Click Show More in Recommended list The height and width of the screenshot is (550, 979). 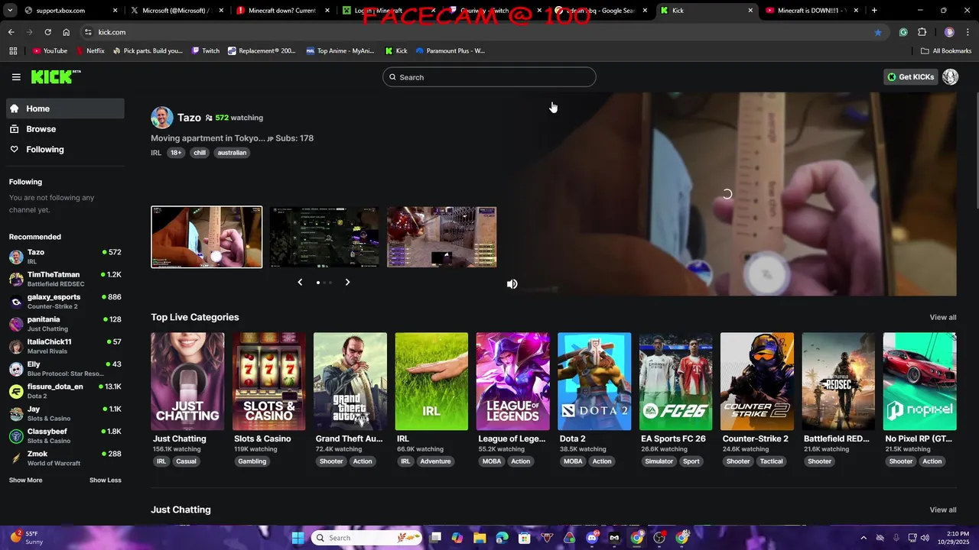(x=25, y=480)
